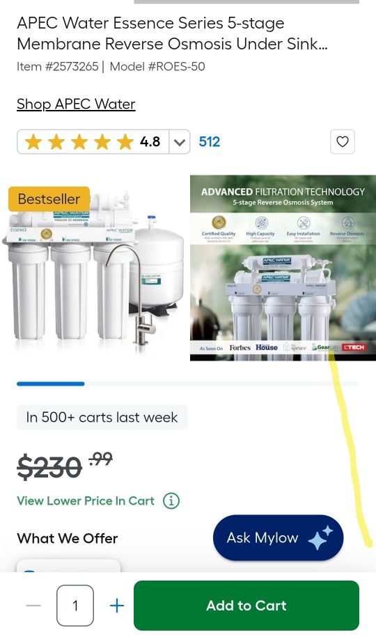Click the five-star rating stars
This screenshot has height=639, width=376.
point(79,142)
